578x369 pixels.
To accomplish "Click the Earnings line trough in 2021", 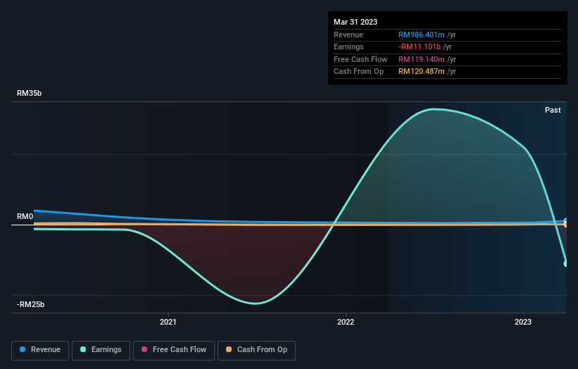I will (256, 304).
